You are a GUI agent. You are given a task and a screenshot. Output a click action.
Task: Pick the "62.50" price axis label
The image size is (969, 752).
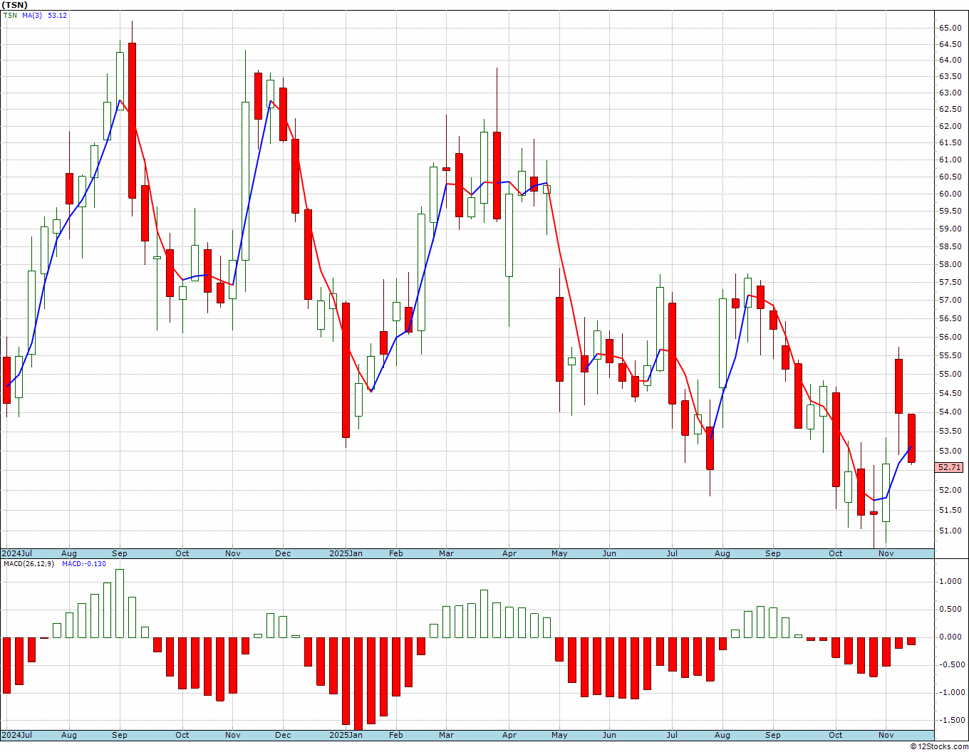tap(949, 109)
